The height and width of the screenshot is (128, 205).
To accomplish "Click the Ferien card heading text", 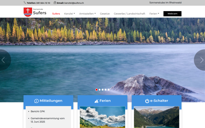I will pos(105,101).
